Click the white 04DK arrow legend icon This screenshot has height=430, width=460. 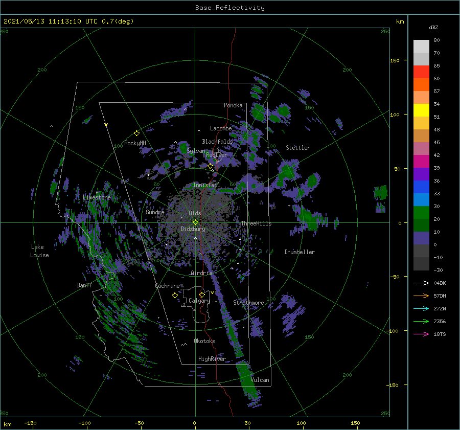(x=421, y=283)
